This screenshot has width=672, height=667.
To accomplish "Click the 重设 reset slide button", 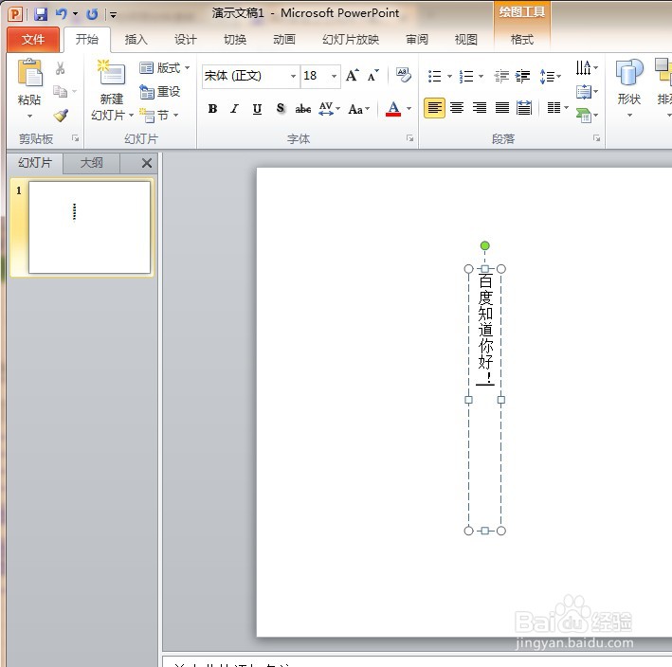I will (160, 91).
